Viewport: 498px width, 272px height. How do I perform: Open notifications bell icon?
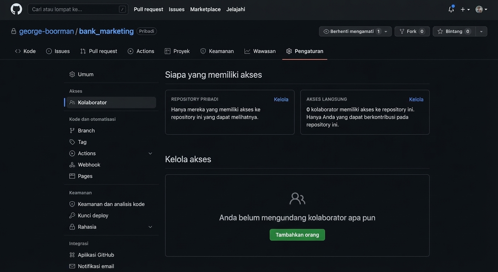point(451,9)
